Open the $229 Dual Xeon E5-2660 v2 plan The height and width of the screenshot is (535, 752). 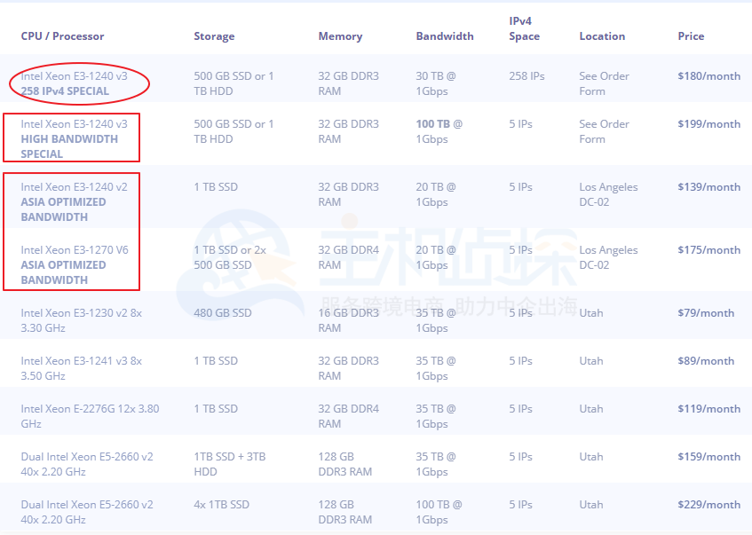(87, 512)
